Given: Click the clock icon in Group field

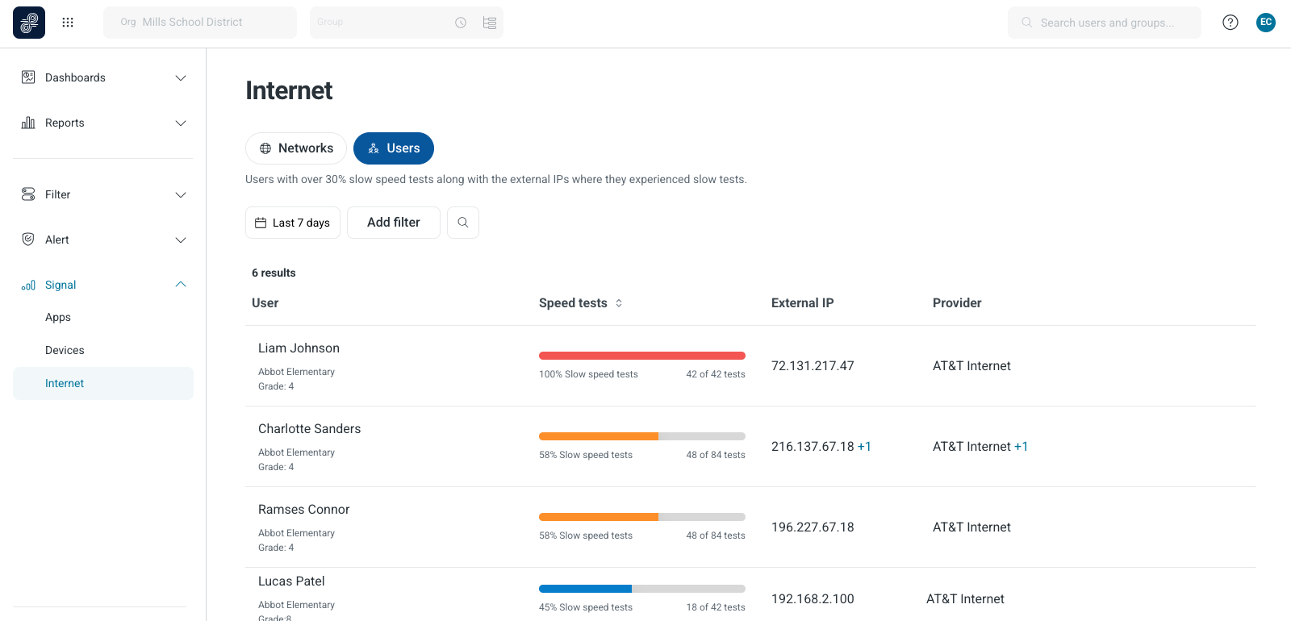Looking at the screenshot, I should point(461,23).
